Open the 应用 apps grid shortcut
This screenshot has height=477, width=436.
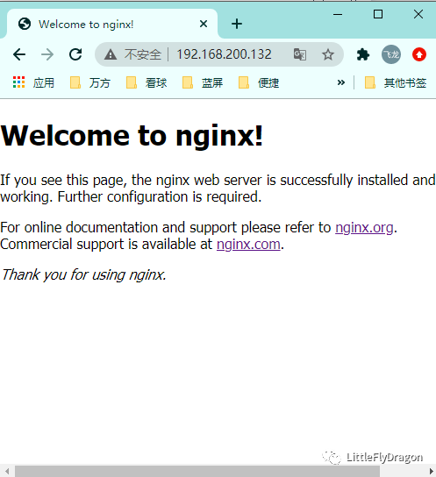tap(33, 82)
